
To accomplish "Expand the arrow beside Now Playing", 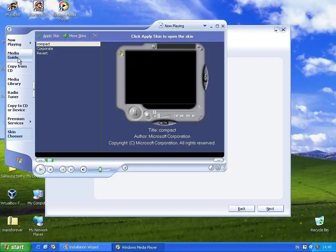I will click(x=30, y=43).
